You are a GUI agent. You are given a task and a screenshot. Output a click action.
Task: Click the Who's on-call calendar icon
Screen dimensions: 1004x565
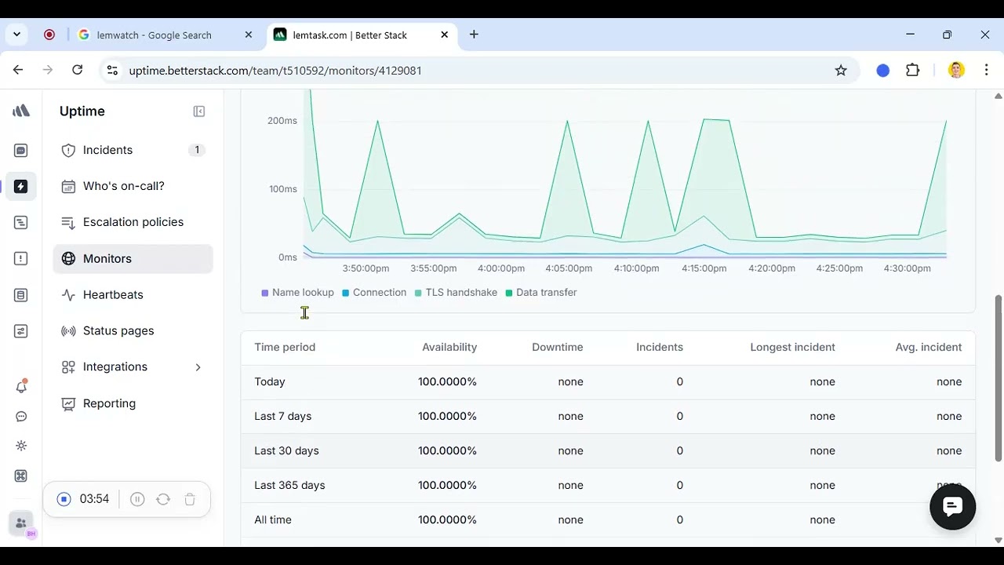pyautogui.click(x=68, y=186)
